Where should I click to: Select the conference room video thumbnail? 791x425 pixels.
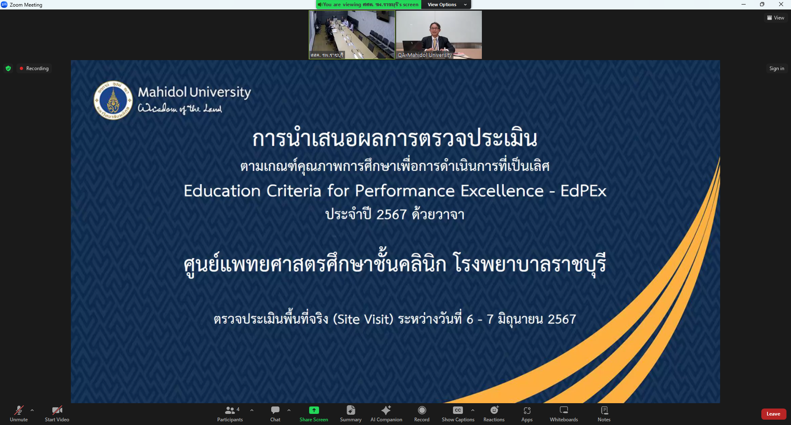point(352,35)
